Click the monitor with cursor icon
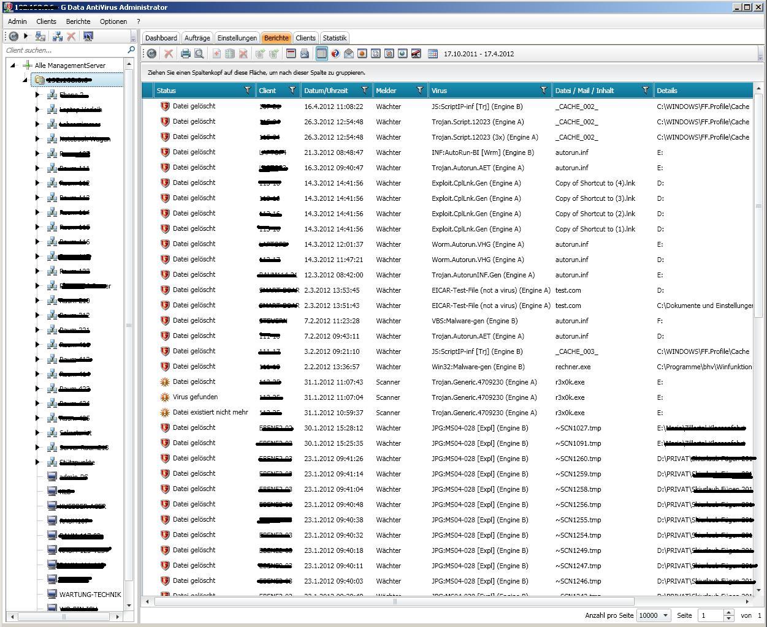Viewport: 767px width, 627px height. tap(88, 37)
